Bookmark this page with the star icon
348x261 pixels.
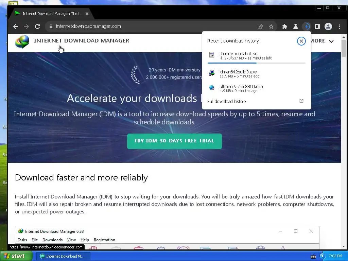271,27
